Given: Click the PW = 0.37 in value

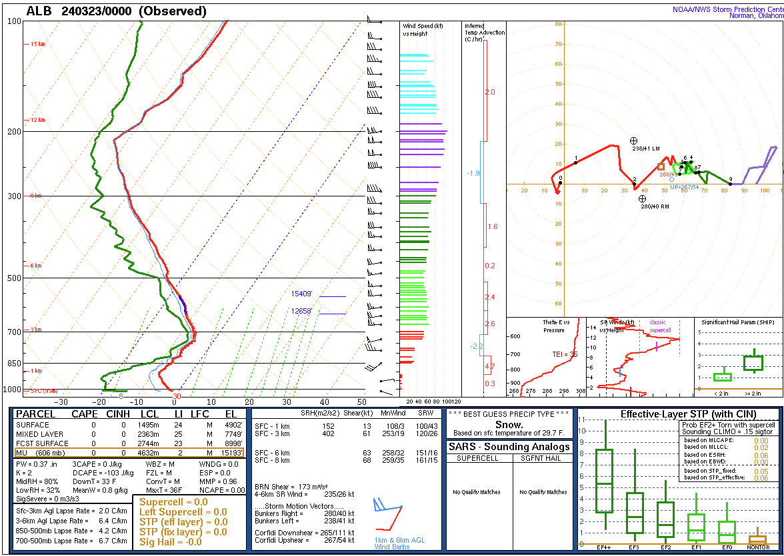Looking at the screenshot, I should pyautogui.click(x=37, y=464).
